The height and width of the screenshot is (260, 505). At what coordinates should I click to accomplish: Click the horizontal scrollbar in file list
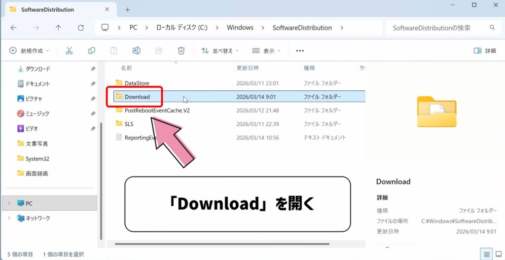(x=222, y=244)
